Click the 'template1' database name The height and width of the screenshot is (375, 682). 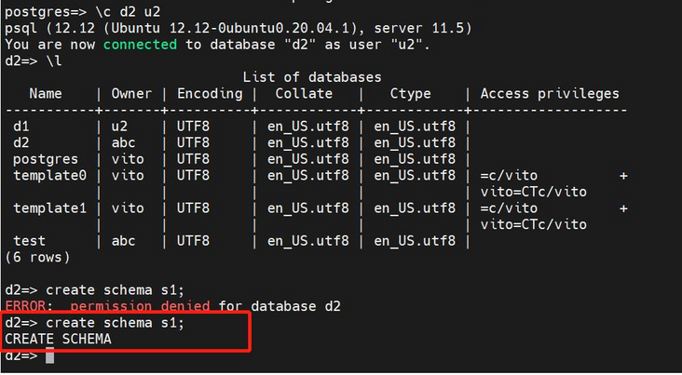[49, 208]
